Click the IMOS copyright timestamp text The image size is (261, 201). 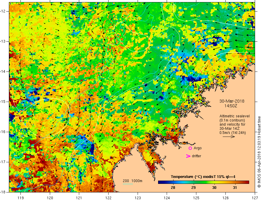259,152
